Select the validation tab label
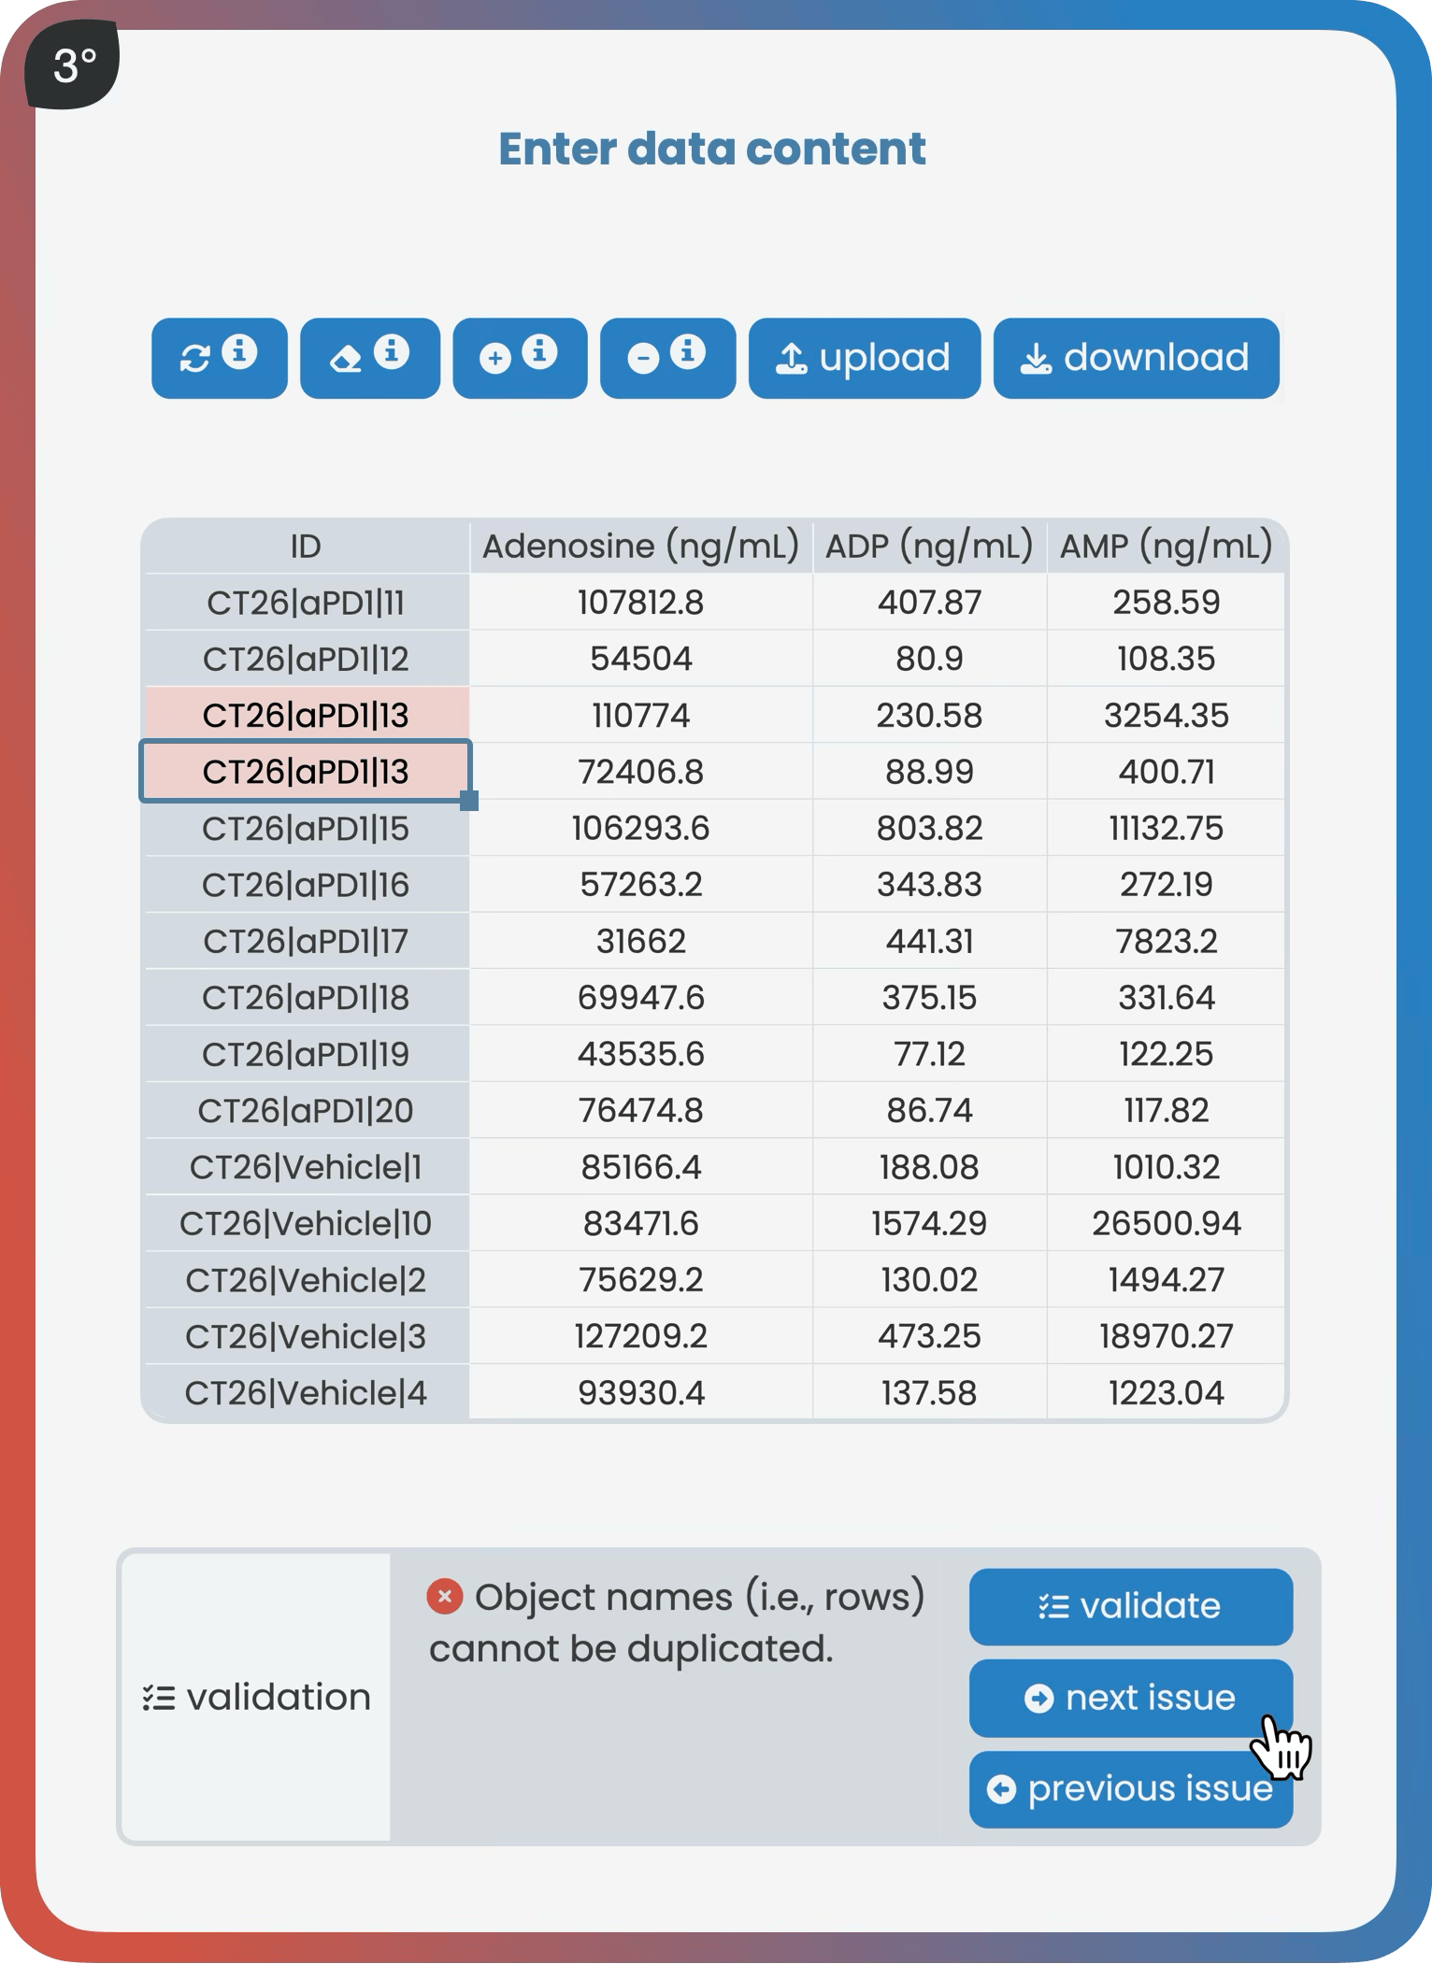The width and height of the screenshot is (1432, 1964). (256, 1697)
